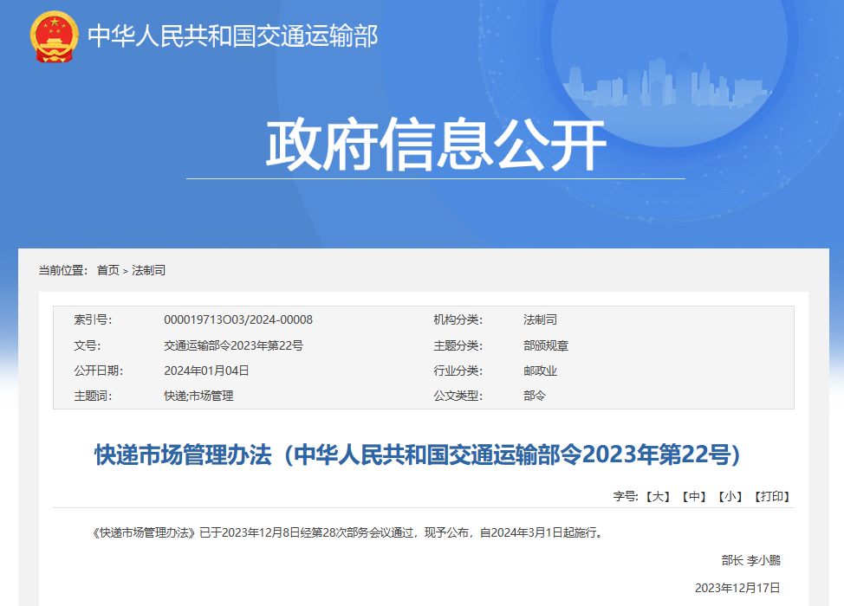Click the 政府信息公开 banner heading
844x606 pixels.
[x=437, y=145]
